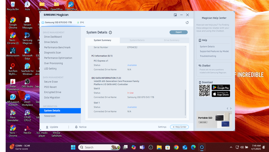
Task: Open the System Details info icon
Action: (x=110, y=32)
